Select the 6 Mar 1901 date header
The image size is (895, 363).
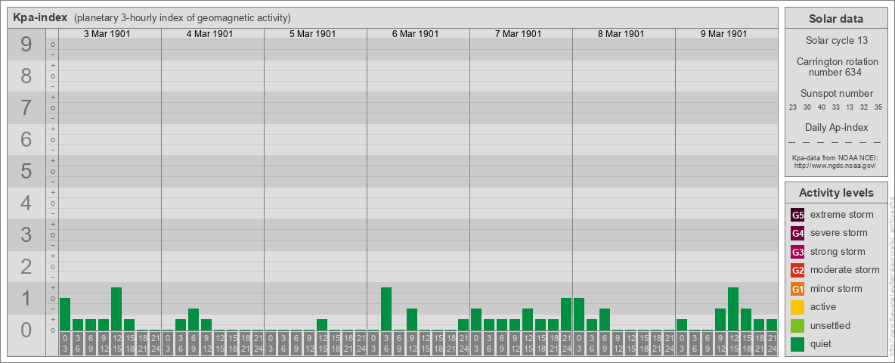click(415, 34)
